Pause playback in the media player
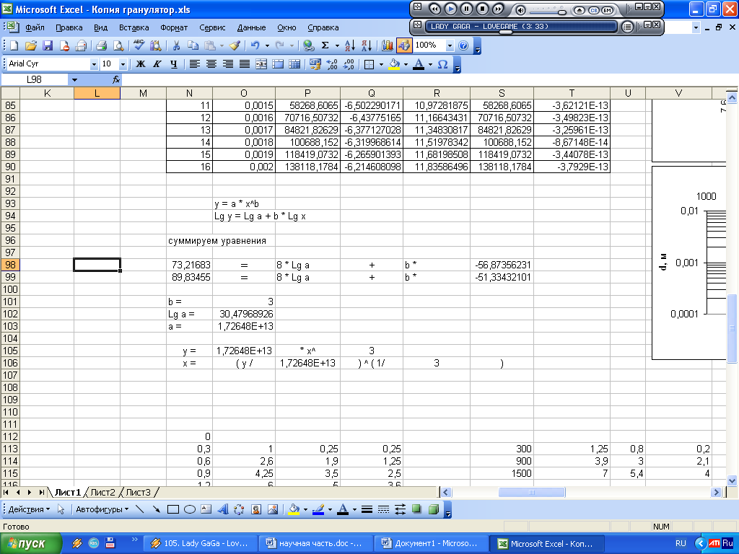 [466, 9]
